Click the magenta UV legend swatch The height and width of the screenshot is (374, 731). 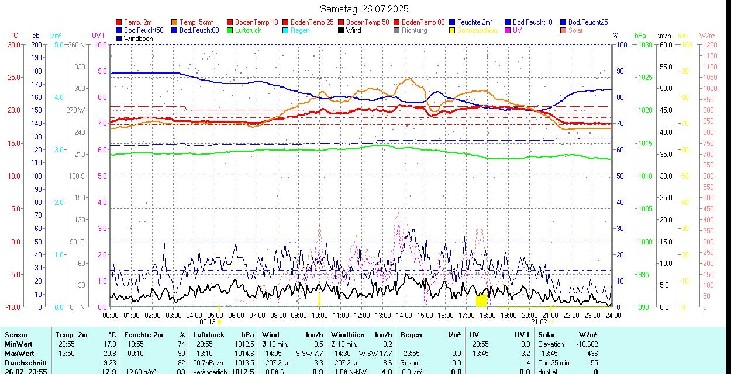coord(508,30)
